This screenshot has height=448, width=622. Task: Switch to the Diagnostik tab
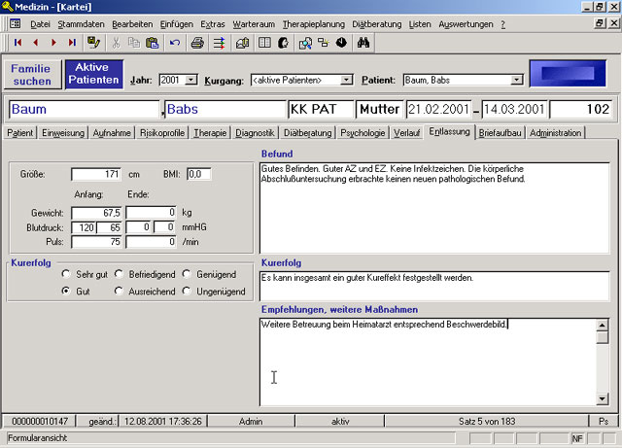[255, 133]
